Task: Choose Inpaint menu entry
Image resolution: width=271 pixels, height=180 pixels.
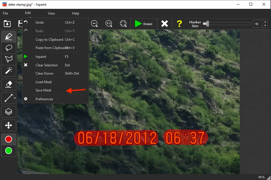Action: pos(56,57)
